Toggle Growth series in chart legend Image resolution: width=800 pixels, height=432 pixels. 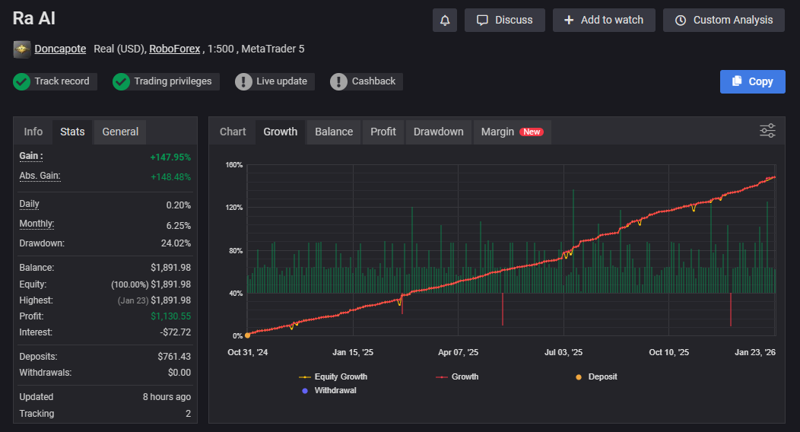457,376
